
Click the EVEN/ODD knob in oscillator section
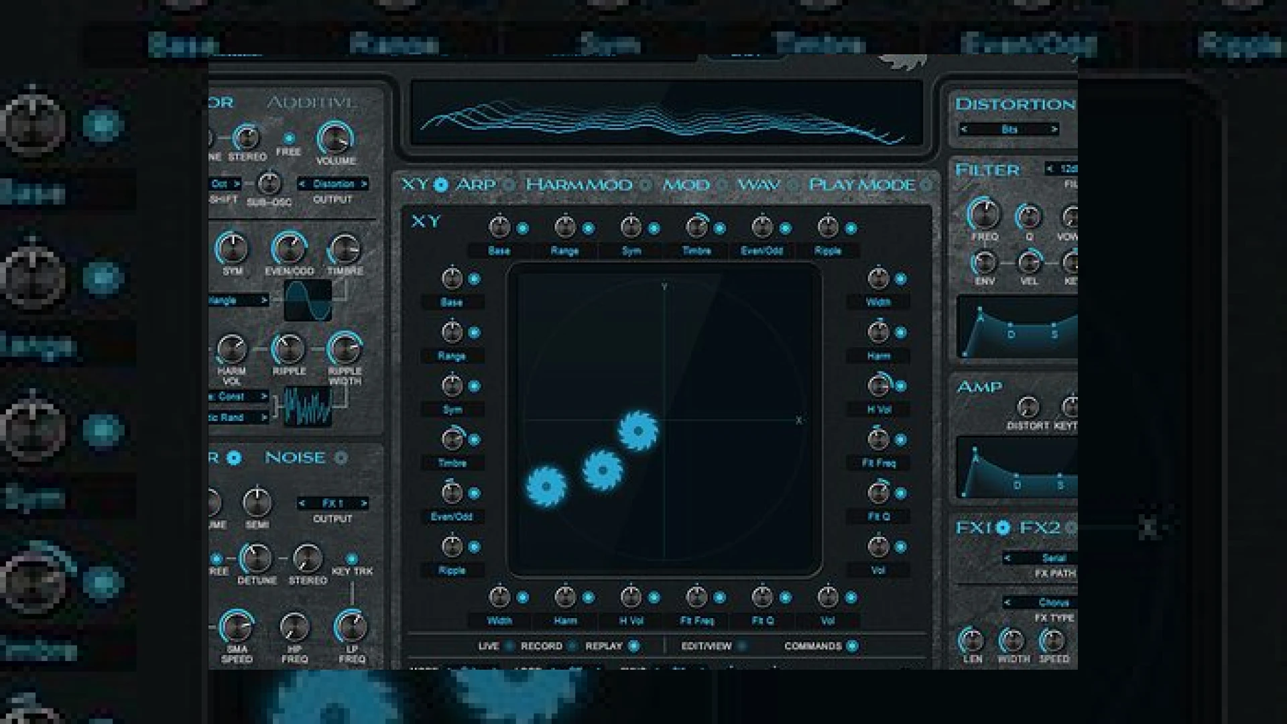point(289,249)
